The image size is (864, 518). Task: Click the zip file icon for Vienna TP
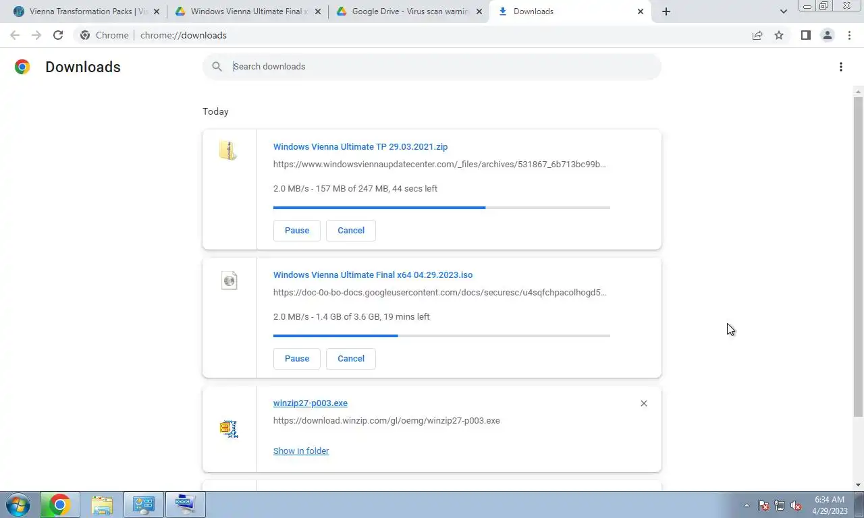(229, 150)
